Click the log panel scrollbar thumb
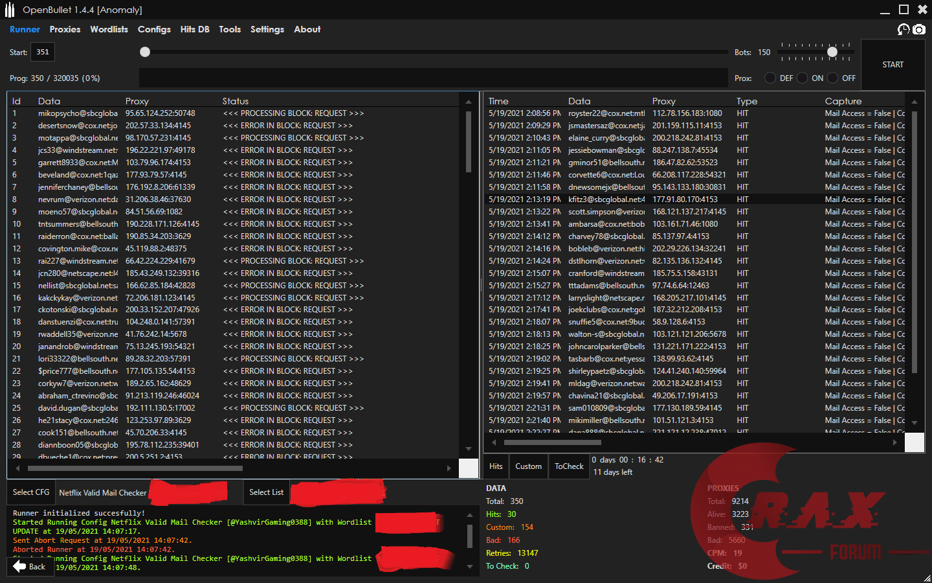 pos(470,536)
